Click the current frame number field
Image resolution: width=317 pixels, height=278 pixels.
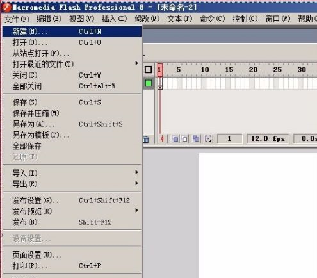[x=229, y=139]
